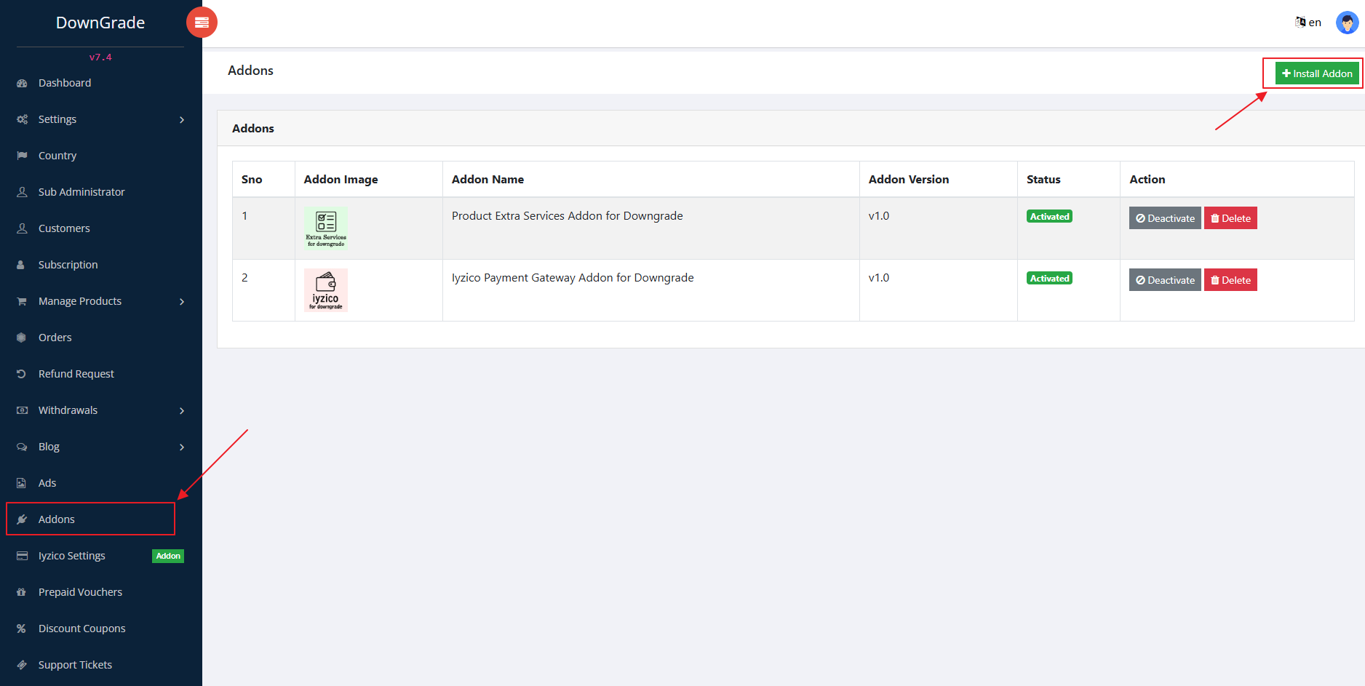Open the user avatar profile menu
The height and width of the screenshot is (686, 1365).
1347,23
